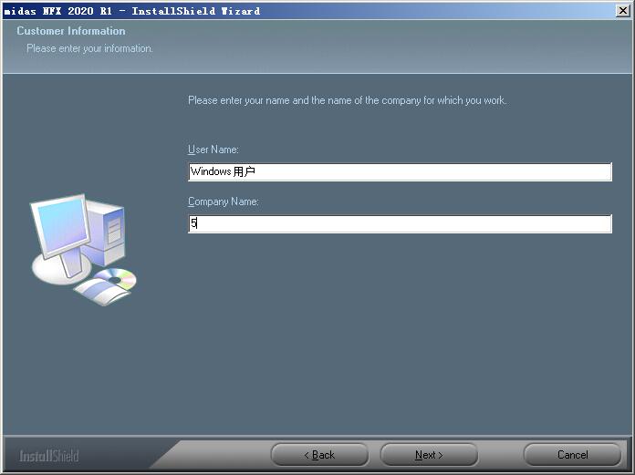Screen dimensions: 635x475
Task: Click the "Customer Information" heading
Action: click(x=71, y=31)
